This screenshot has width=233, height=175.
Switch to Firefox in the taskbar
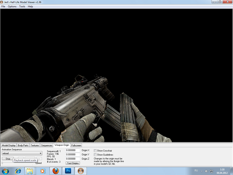click(x=55, y=171)
